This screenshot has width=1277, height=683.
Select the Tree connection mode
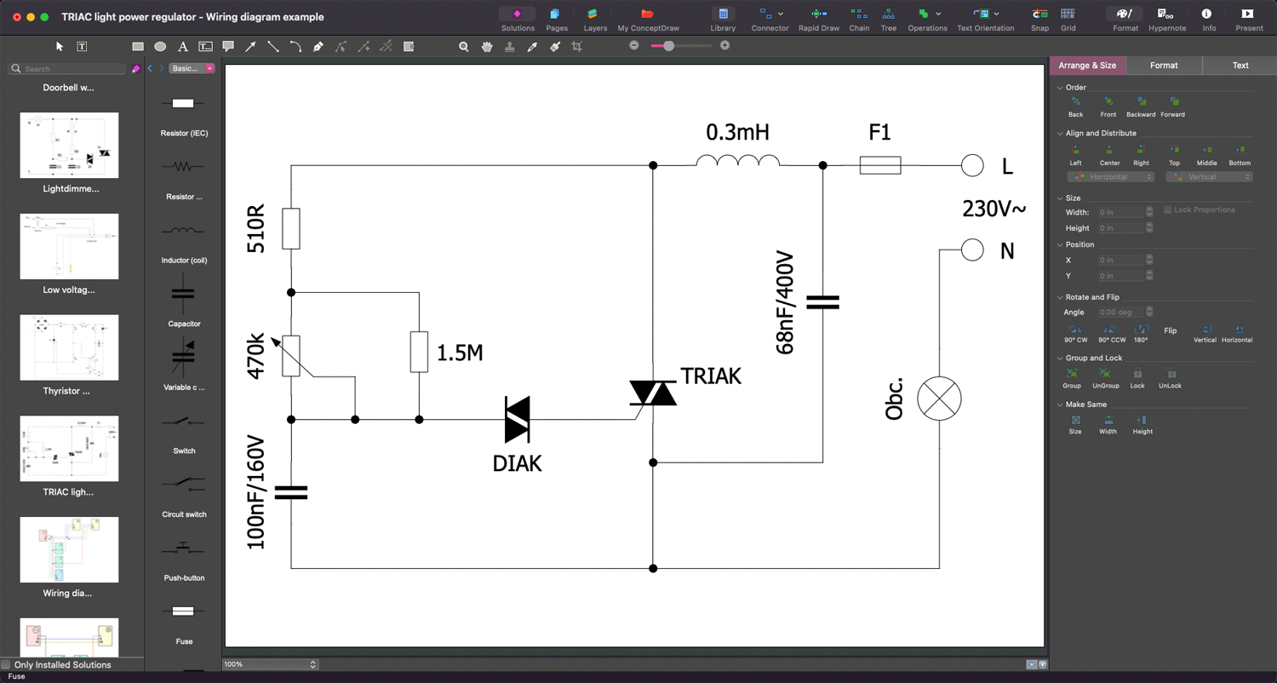tap(888, 19)
